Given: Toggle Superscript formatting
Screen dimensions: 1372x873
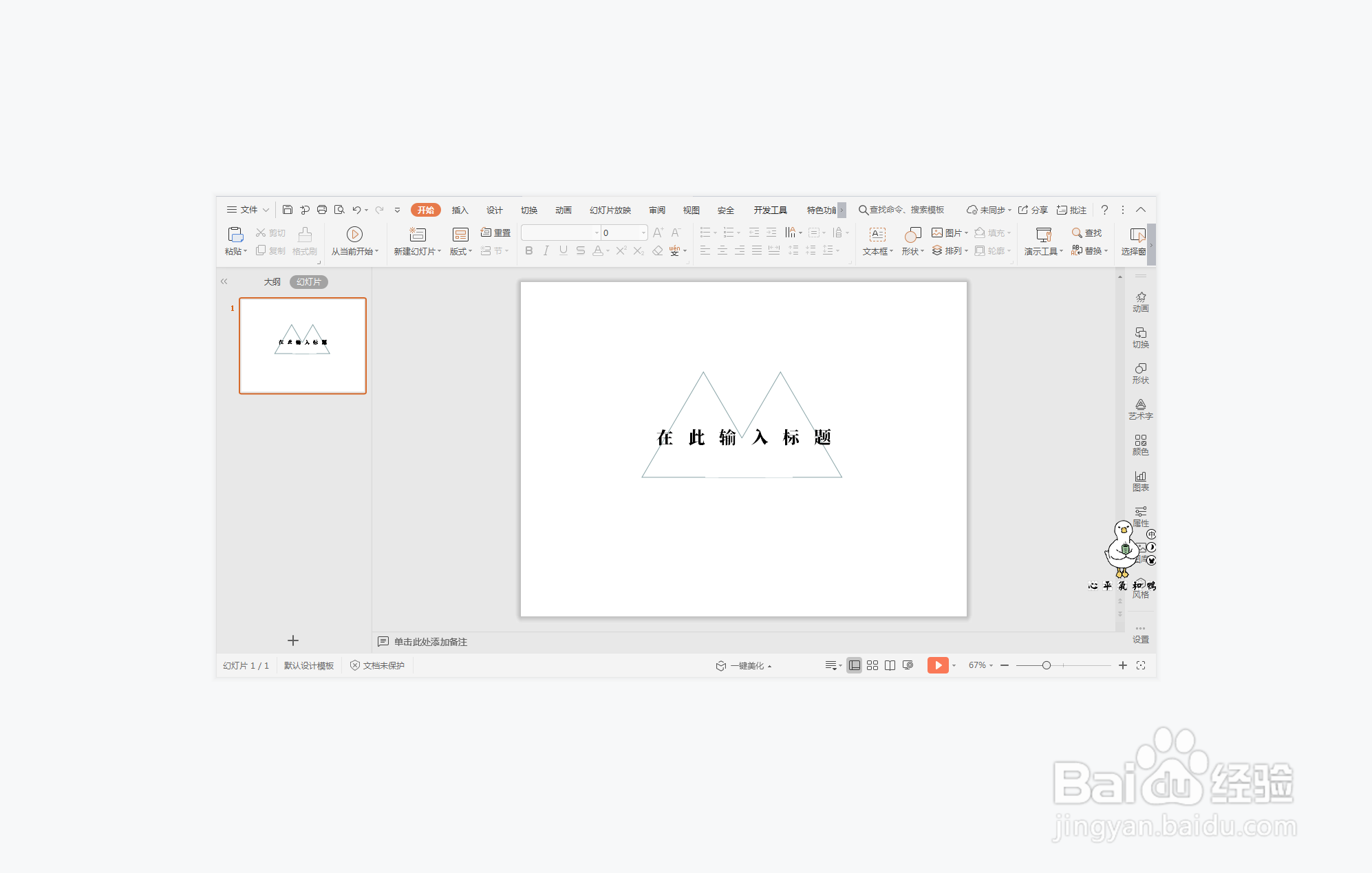Looking at the screenshot, I should (x=621, y=251).
